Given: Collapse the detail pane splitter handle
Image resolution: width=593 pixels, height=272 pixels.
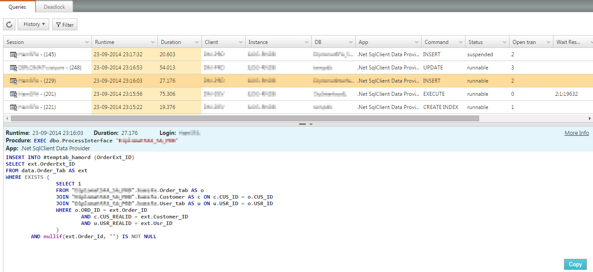Looking at the screenshot, I should tap(306, 124).
